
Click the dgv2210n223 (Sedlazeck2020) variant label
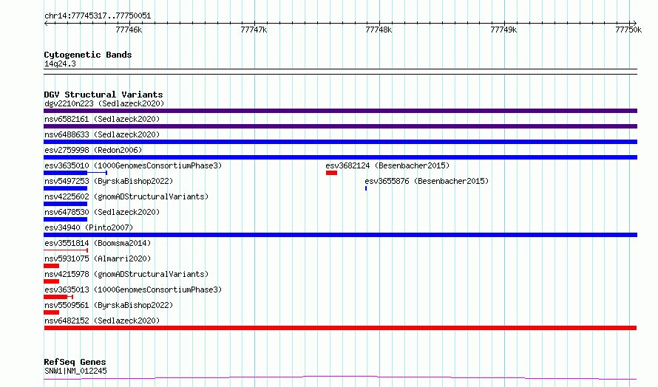[x=104, y=103]
